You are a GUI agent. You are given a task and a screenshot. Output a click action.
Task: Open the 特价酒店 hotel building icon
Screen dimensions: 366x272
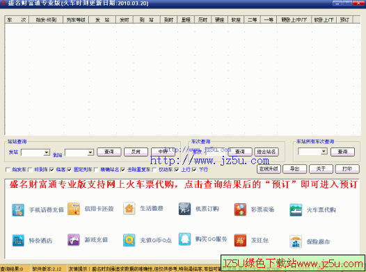pos(18,240)
